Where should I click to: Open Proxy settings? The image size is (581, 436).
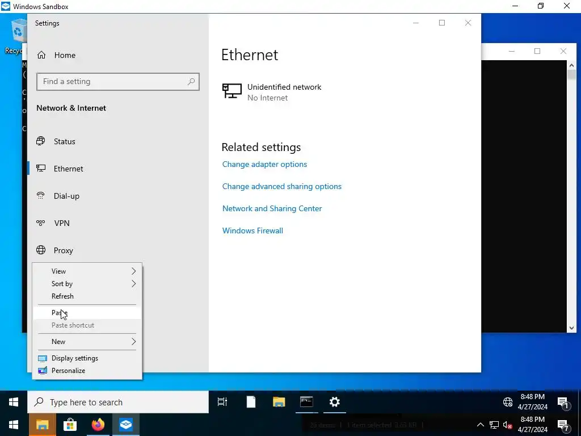click(64, 250)
